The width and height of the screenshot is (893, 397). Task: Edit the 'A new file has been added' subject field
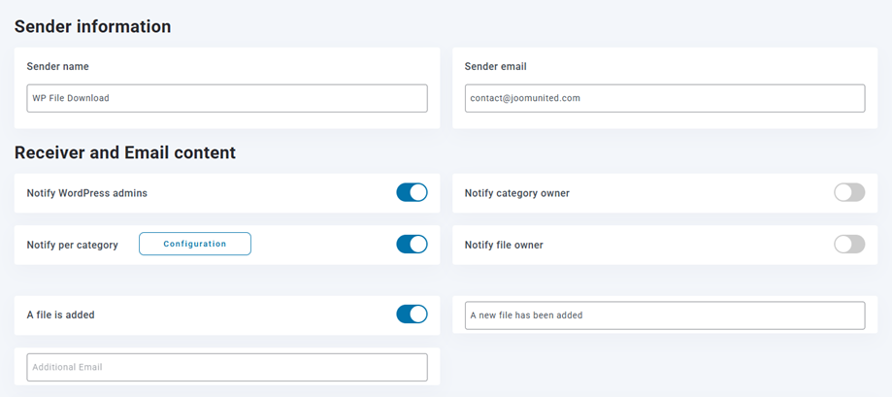[x=664, y=315]
